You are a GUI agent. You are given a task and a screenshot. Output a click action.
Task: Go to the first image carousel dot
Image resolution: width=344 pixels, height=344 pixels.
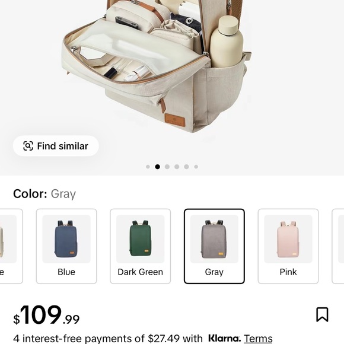click(x=148, y=167)
